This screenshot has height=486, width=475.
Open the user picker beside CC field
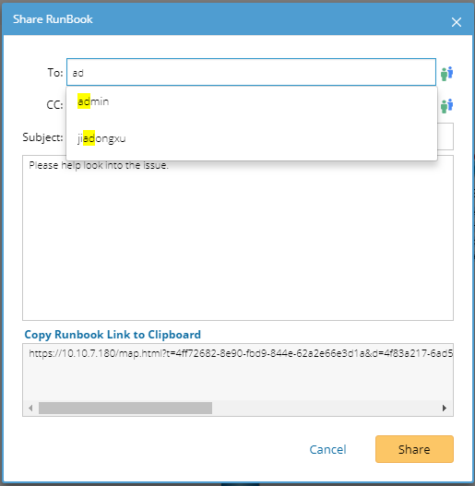[446, 106]
